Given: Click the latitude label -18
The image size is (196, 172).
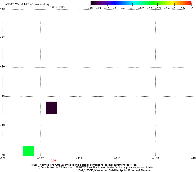Looking at the screenshot, I should [x=2, y=125].
